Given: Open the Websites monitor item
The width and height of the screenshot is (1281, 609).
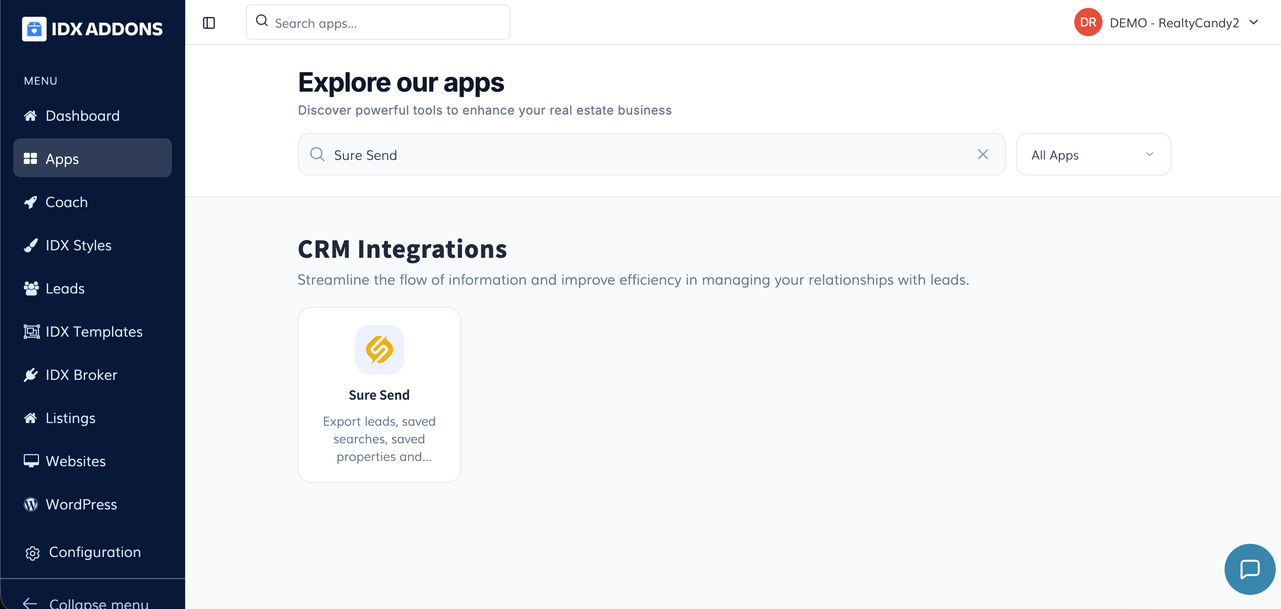Looking at the screenshot, I should 75,461.
